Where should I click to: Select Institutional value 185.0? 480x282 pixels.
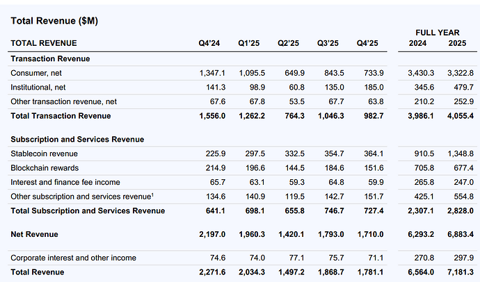point(374,88)
